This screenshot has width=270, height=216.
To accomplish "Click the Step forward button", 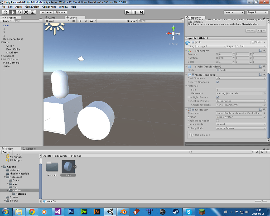I will [142, 12].
